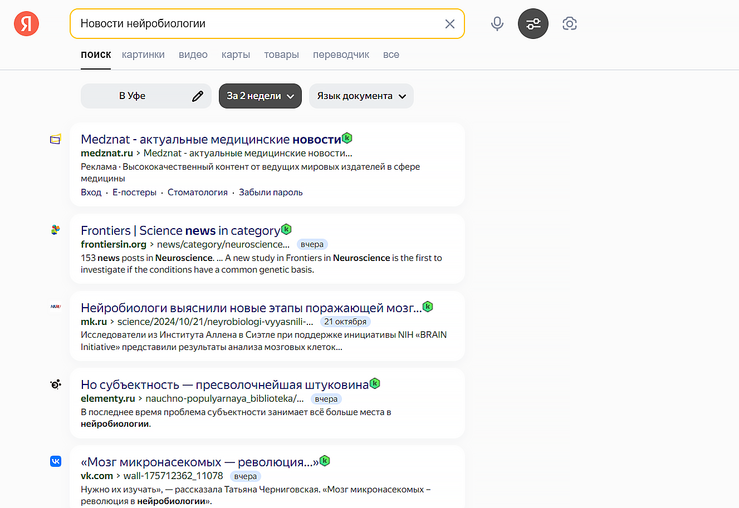Screen dimensions: 739x508
Task: Click the vk.com domain link
Action: point(97,476)
